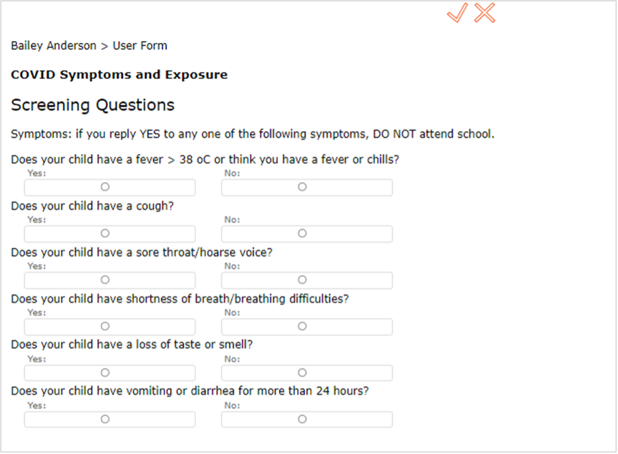This screenshot has height=454, width=618.
Task: Click the orange X cancel icon
Action: click(x=484, y=13)
